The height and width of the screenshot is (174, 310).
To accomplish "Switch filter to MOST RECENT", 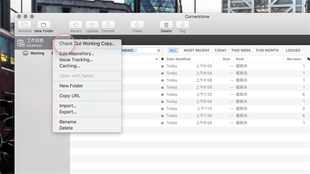I will (196, 50).
